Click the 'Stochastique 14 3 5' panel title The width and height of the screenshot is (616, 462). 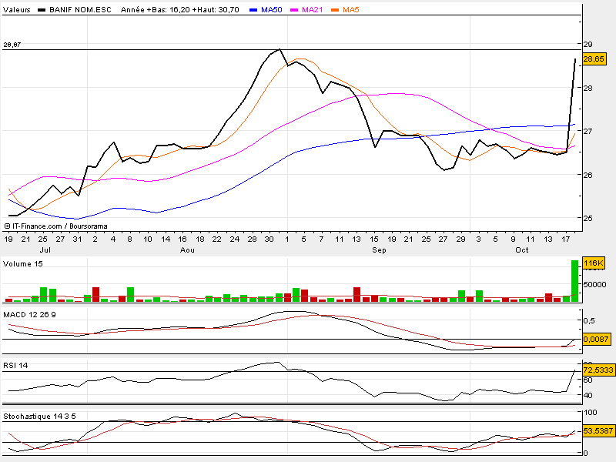click(x=39, y=416)
